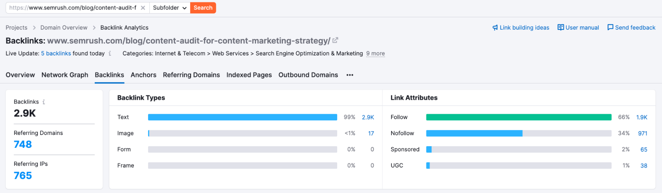The height and width of the screenshot is (193, 662).
Task: Click the 2.9K Backlinks total
Action: coord(25,113)
